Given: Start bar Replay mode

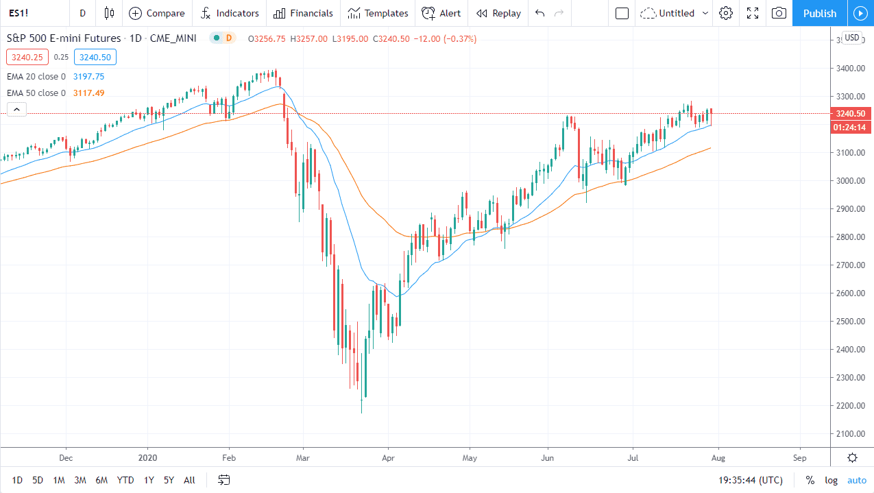Looking at the screenshot, I should [498, 13].
